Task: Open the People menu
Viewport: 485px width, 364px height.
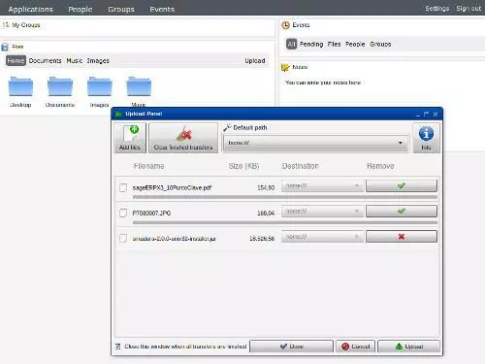Action: 81,9
